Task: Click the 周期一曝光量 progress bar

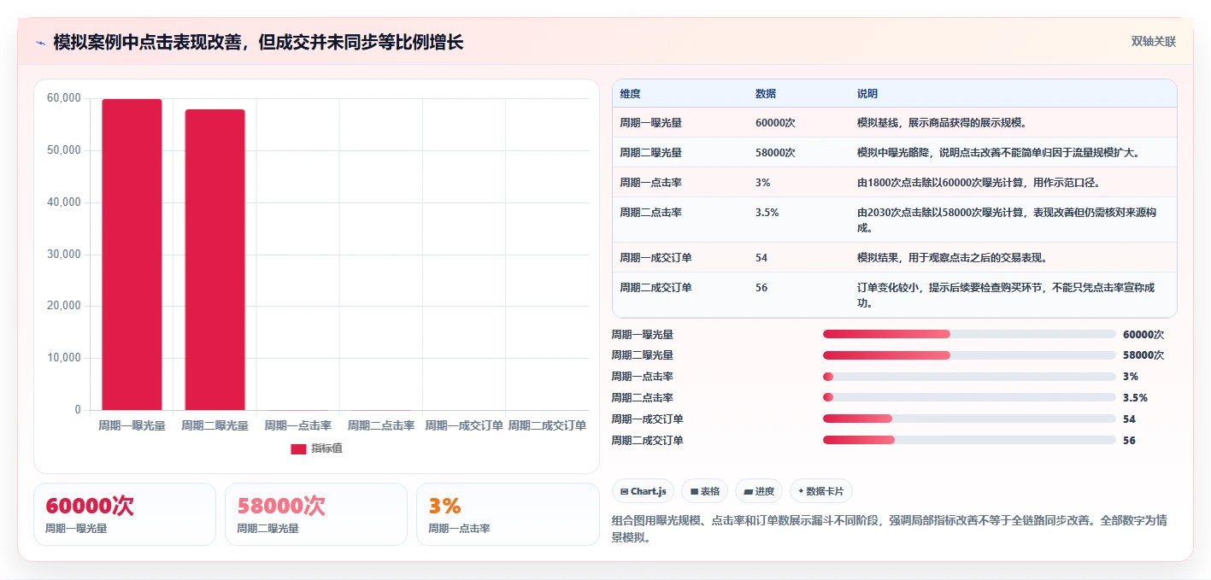Action: pyautogui.click(x=969, y=334)
